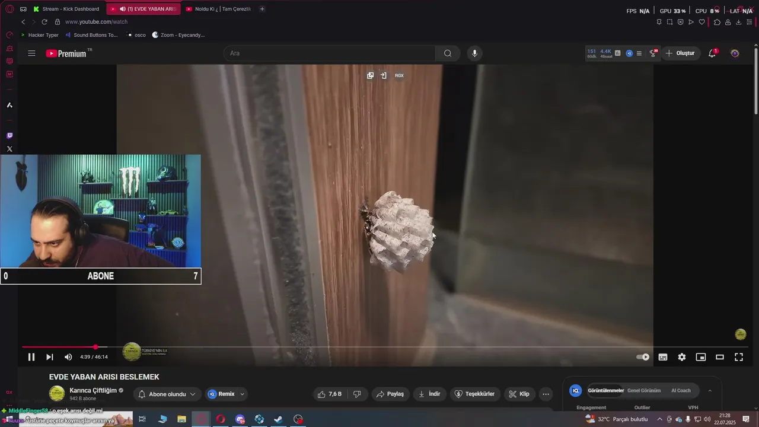Click the search magnifier button

(x=448, y=53)
